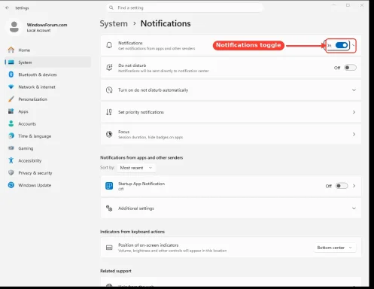The image size is (374, 289).
Task: Open the Time & language section
Action: [47, 135]
